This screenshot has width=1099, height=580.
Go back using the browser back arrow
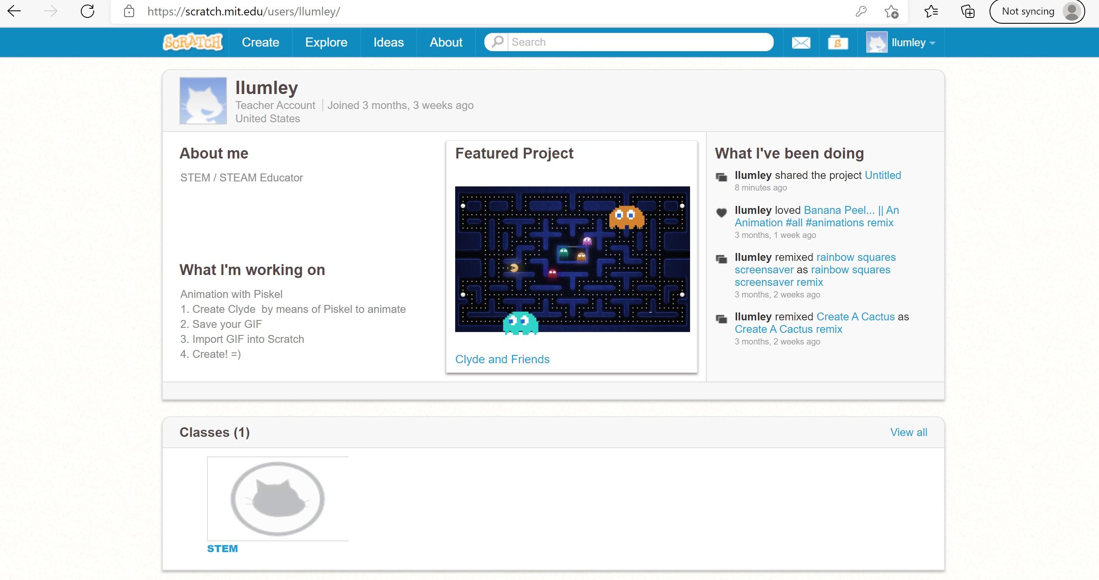(15, 12)
